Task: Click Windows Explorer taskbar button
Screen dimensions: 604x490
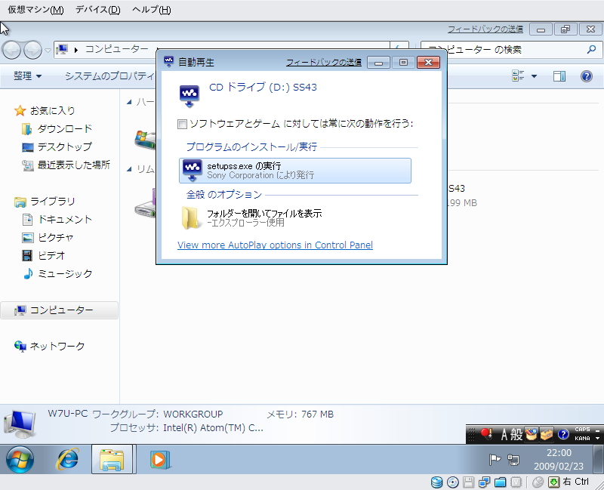Action: point(112,459)
